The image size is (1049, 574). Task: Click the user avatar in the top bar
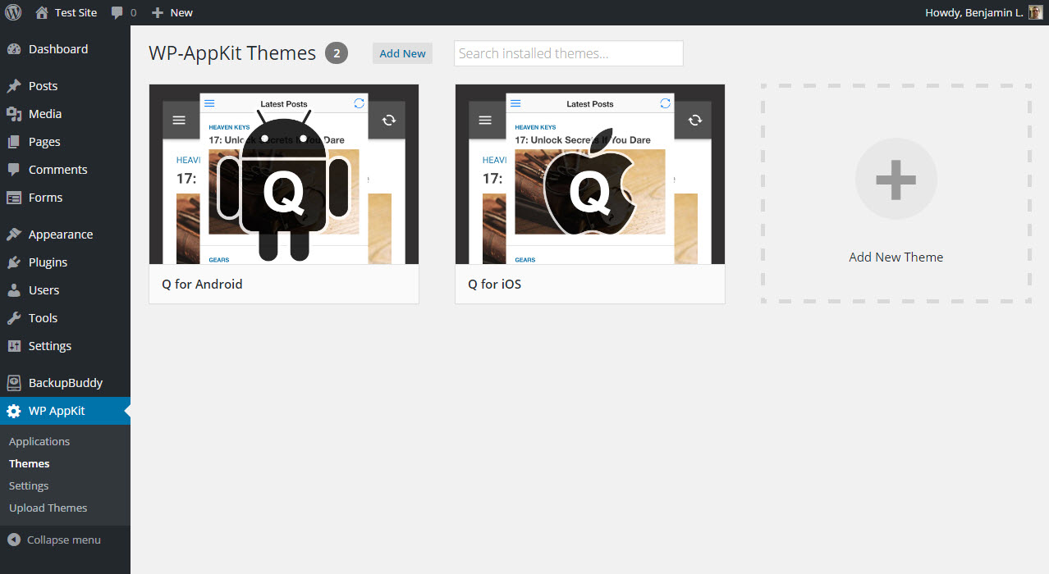tap(1035, 12)
